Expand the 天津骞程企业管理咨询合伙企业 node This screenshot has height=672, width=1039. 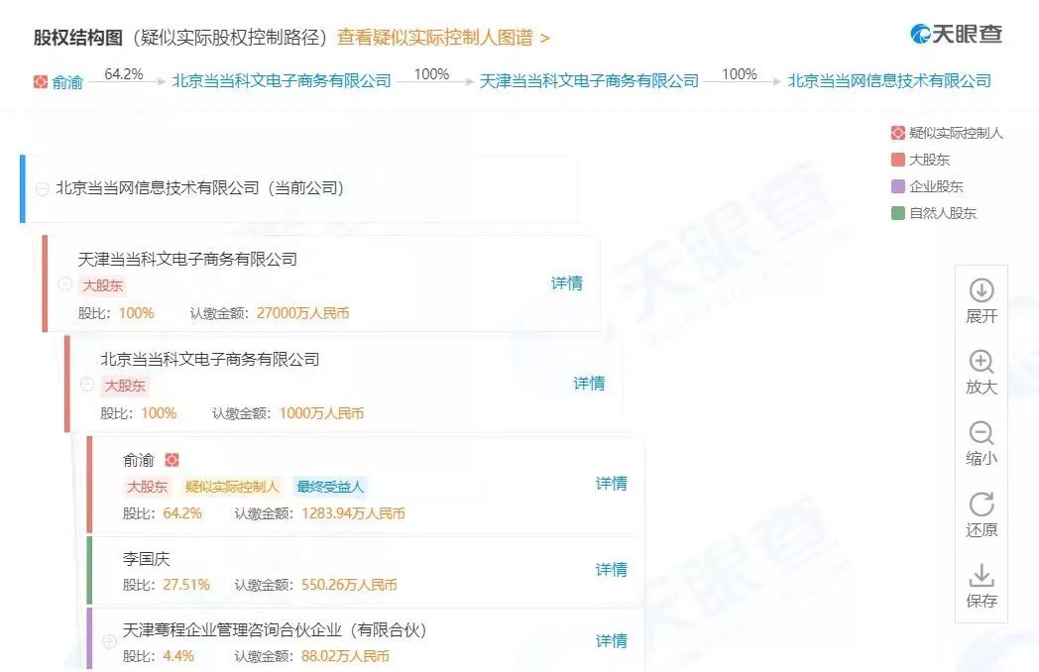click(109, 641)
